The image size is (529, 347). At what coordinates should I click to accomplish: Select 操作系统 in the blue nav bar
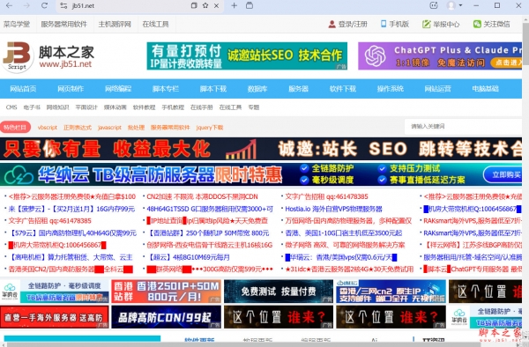pos(391,89)
